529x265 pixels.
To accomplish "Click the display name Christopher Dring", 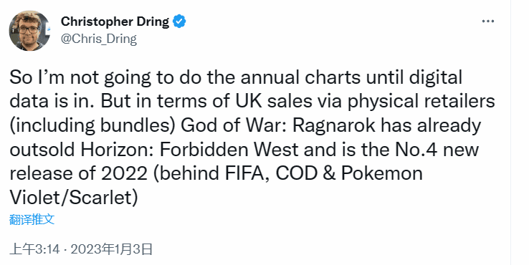I will click(x=115, y=21).
